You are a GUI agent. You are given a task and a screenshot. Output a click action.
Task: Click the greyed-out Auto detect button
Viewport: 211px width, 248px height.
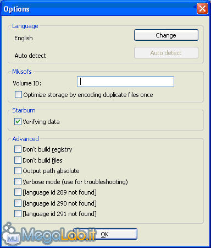pos(166,53)
